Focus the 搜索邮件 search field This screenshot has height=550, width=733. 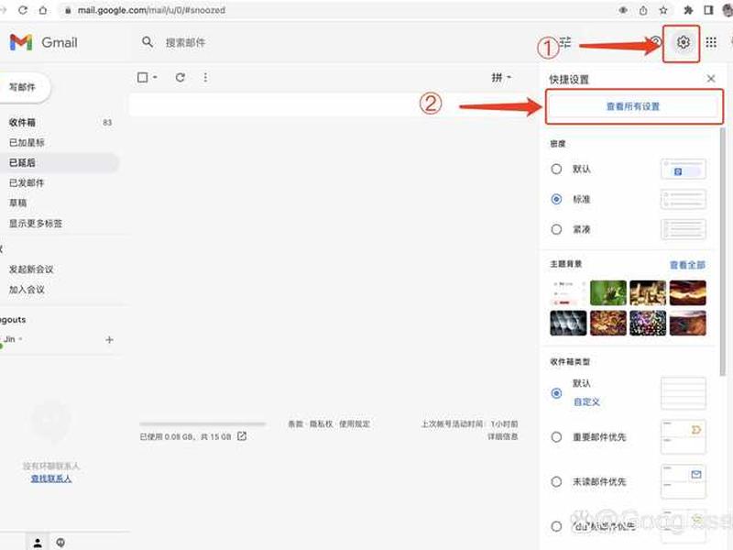point(185,42)
